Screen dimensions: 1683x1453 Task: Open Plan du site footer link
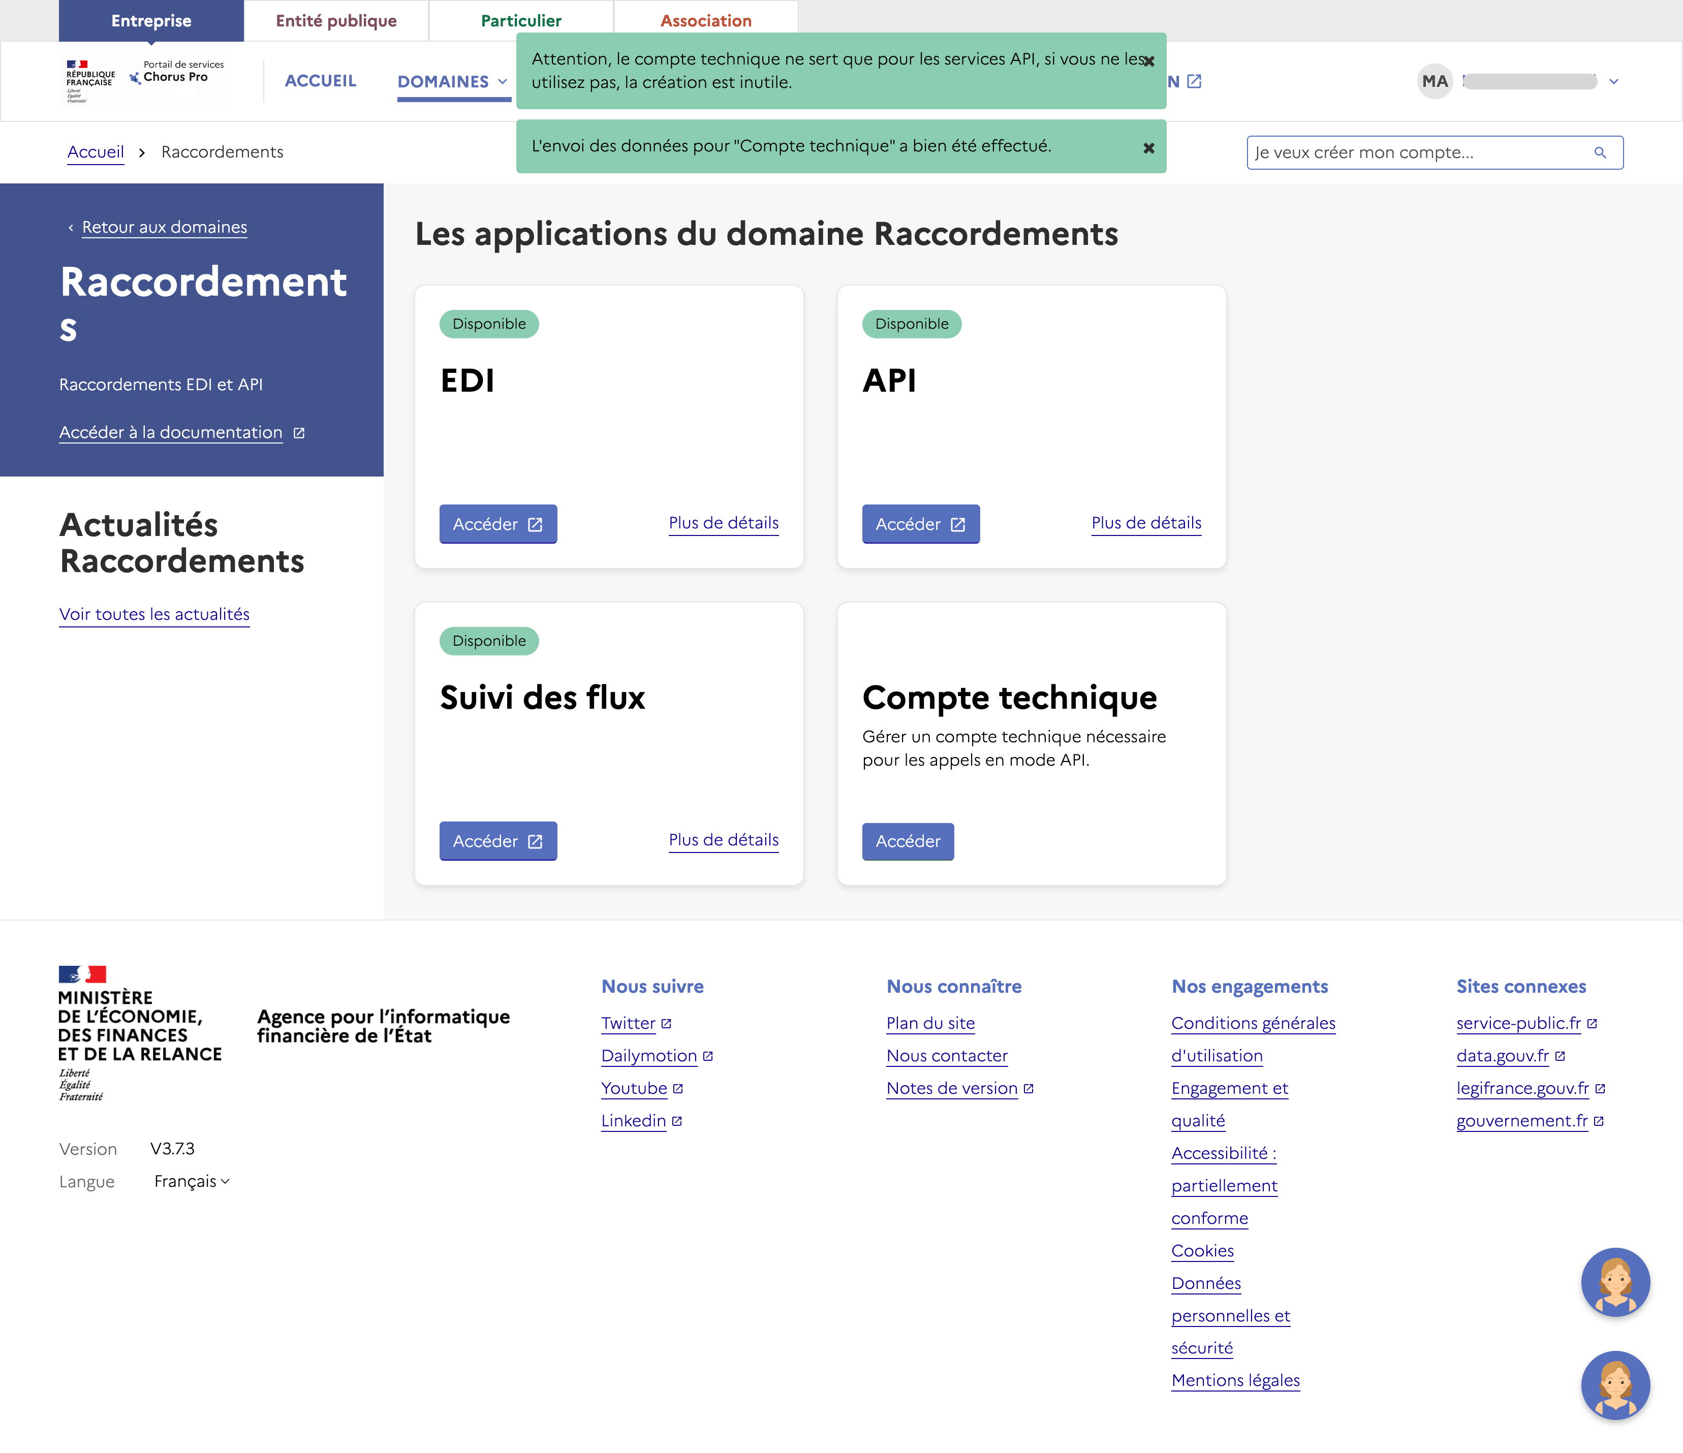click(930, 1023)
